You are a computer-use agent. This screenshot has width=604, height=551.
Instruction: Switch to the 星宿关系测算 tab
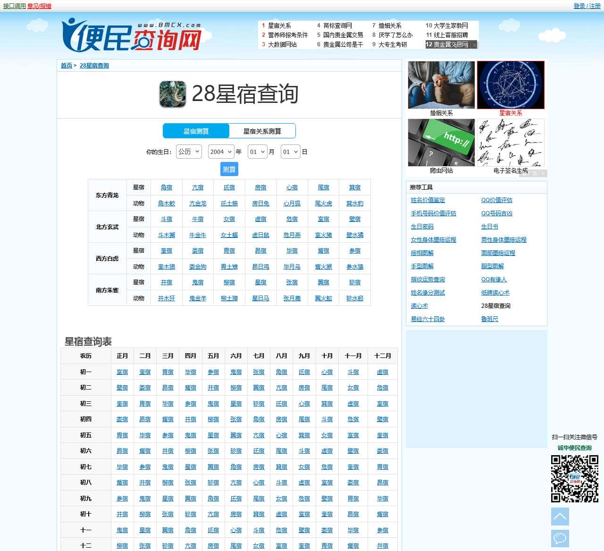pos(262,131)
